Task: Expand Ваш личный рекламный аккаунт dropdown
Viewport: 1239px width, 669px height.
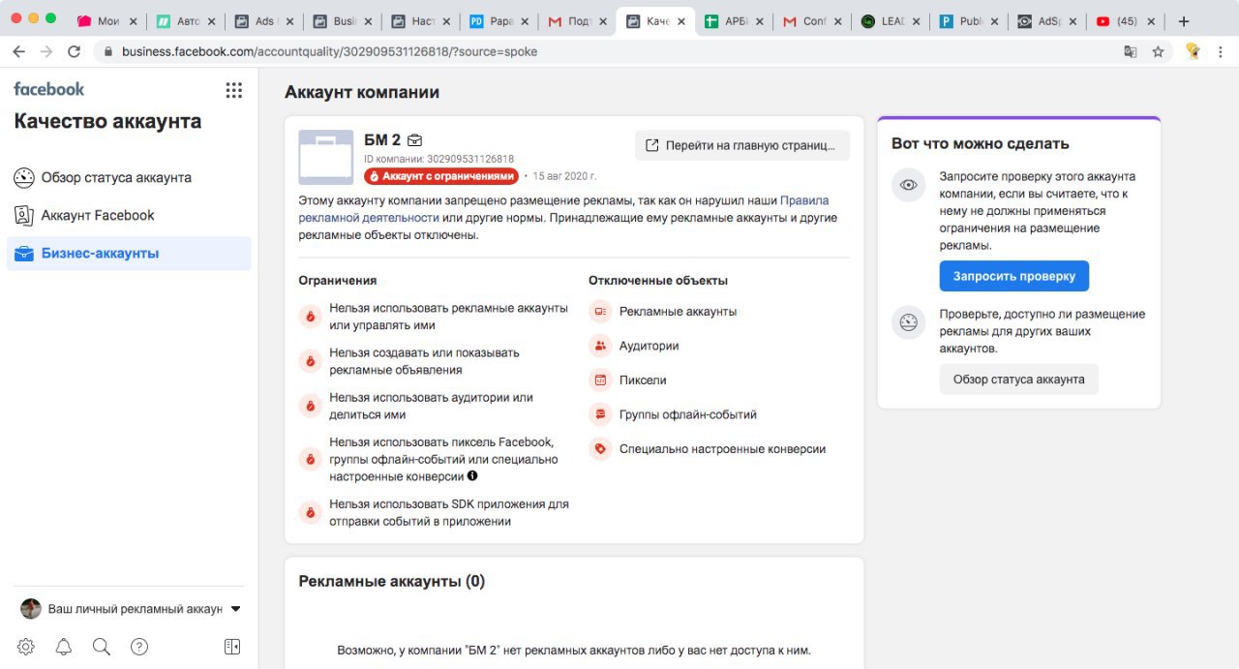Action: (235, 609)
